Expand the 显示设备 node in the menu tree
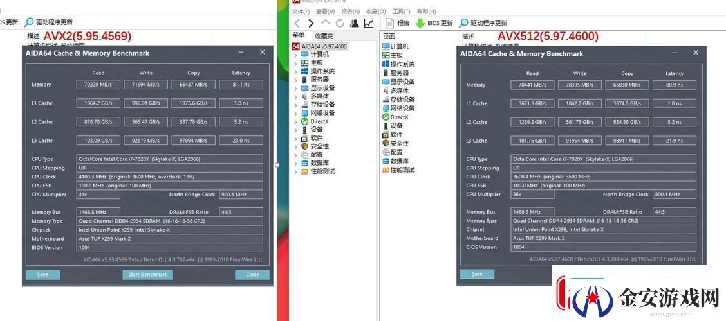The height and width of the screenshot is (321, 726). pos(296,88)
